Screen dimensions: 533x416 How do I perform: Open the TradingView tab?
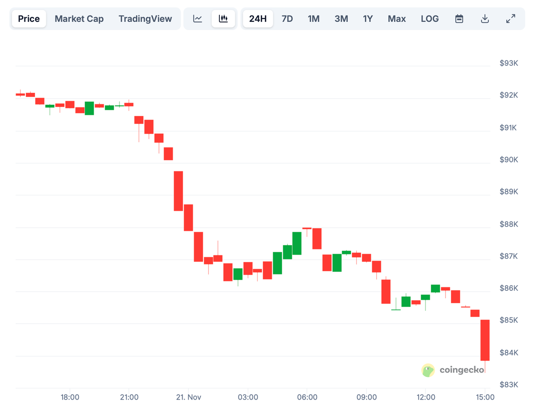click(x=145, y=19)
